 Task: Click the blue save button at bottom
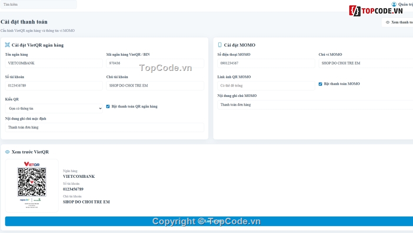click(x=209, y=221)
